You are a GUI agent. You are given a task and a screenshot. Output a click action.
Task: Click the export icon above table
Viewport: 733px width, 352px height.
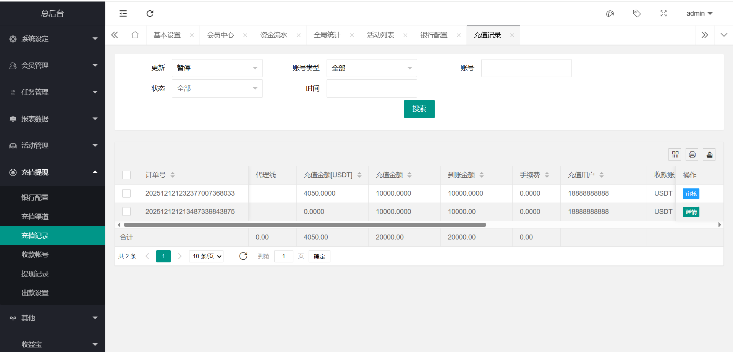709,154
